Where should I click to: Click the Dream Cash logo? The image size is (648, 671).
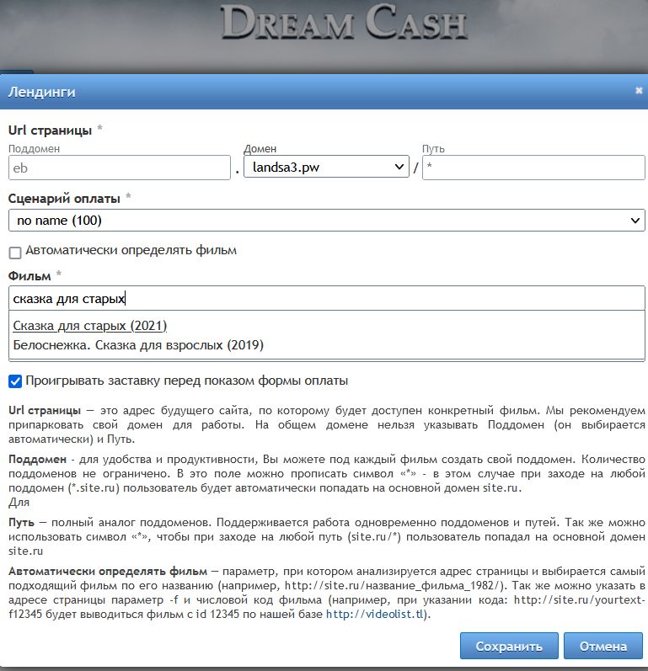pyautogui.click(x=343, y=24)
